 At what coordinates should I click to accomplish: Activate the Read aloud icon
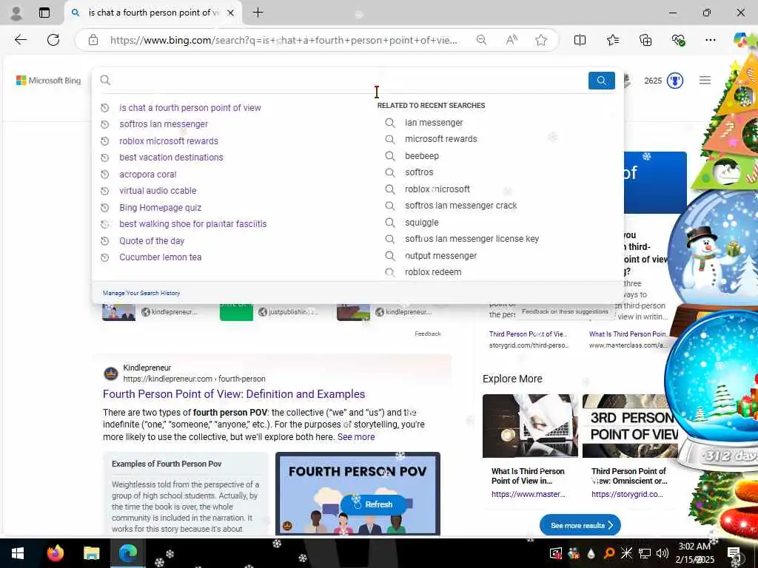click(x=511, y=40)
